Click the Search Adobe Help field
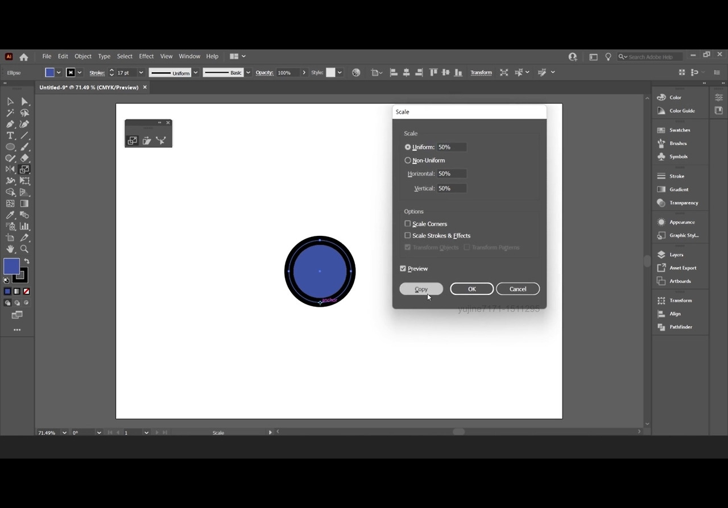728x508 pixels. click(x=651, y=57)
